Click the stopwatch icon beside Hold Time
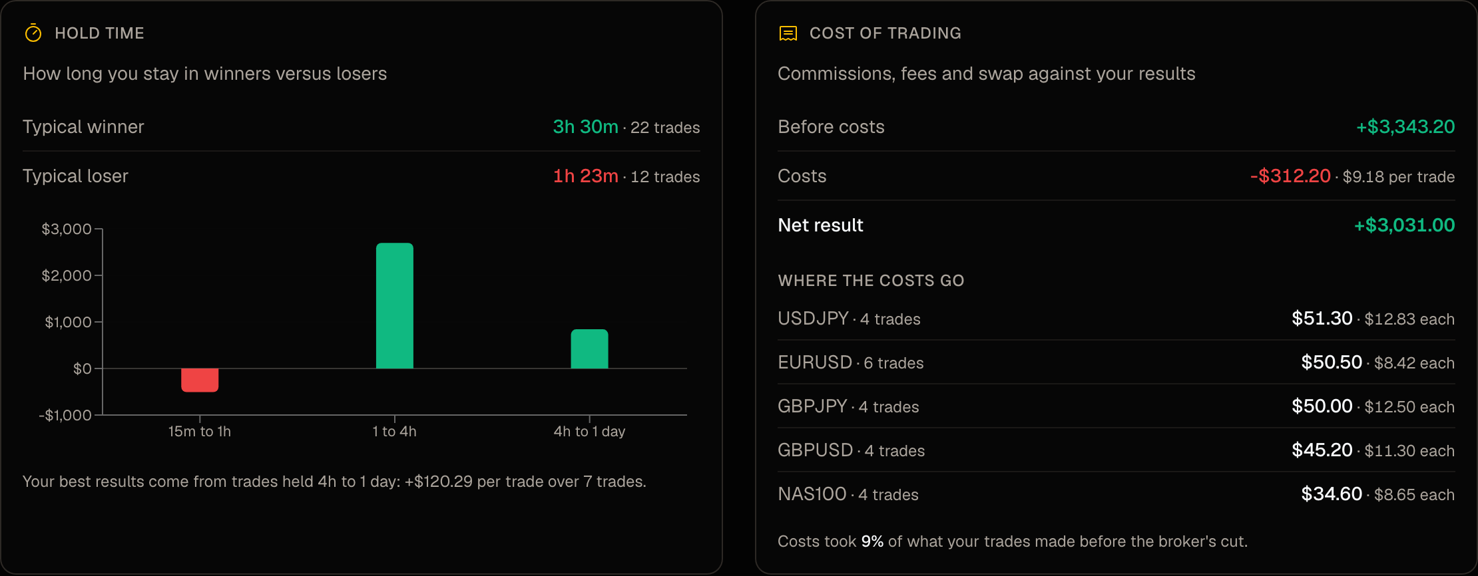This screenshot has width=1478, height=576. (x=33, y=33)
